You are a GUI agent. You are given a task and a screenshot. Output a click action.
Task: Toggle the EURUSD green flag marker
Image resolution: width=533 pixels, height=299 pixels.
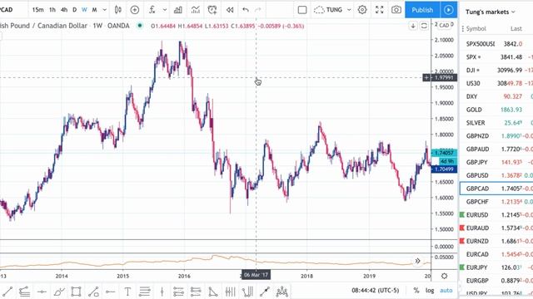[x=462, y=214]
